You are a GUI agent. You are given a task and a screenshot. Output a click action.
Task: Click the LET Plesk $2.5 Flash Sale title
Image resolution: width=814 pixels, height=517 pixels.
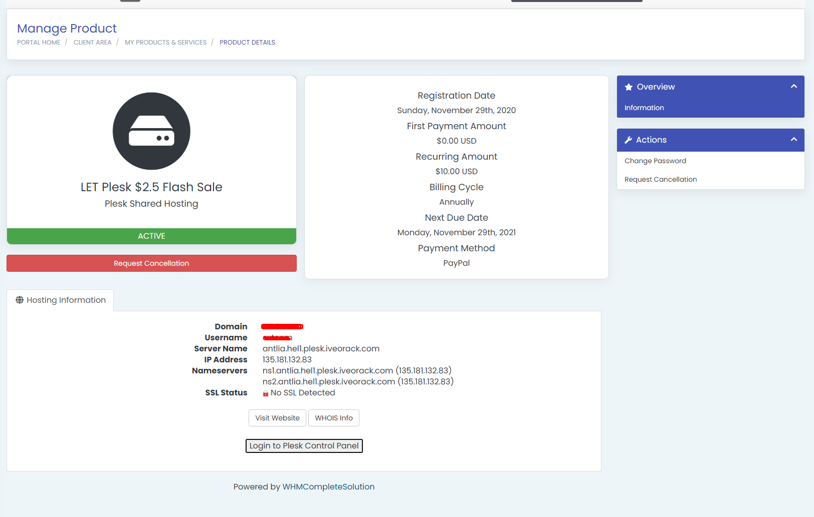tap(151, 187)
